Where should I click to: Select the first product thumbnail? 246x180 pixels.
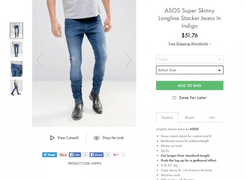coord(17,31)
